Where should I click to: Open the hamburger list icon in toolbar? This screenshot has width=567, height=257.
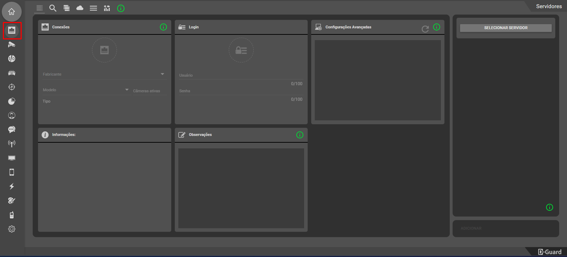(x=93, y=8)
